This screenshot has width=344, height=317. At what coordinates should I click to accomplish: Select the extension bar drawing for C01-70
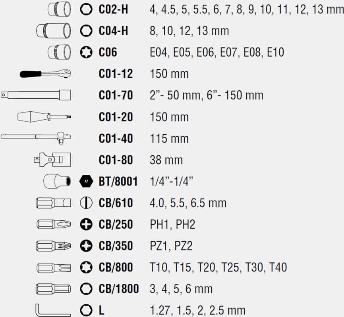coord(36,95)
